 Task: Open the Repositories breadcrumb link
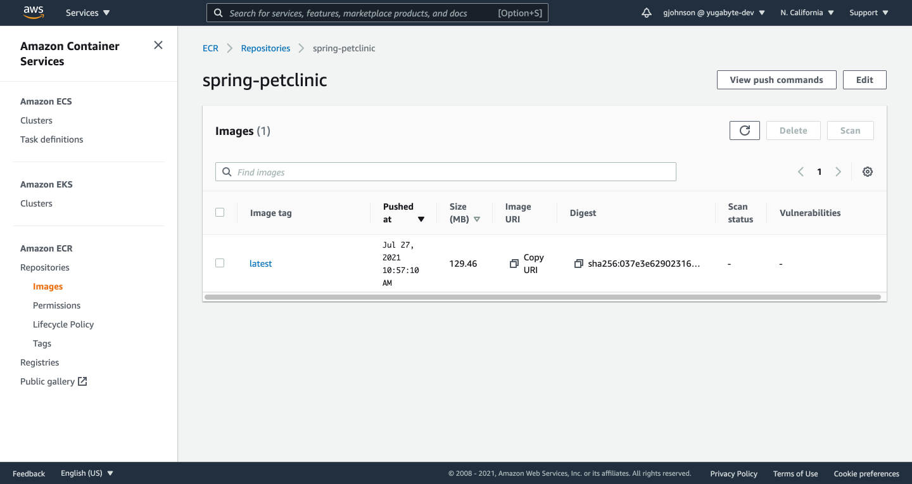tap(265, 48)
